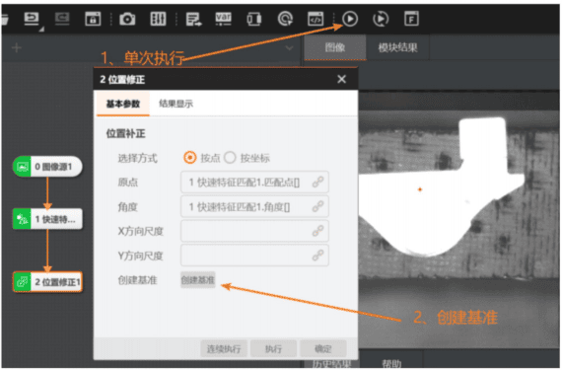Viewport: 562px width, 370px height.
Task: Click the 连续执行 button in the dialog
Action: point(224,348)
